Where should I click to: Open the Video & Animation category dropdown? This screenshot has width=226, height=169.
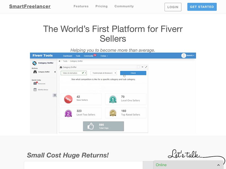(74, 73)
